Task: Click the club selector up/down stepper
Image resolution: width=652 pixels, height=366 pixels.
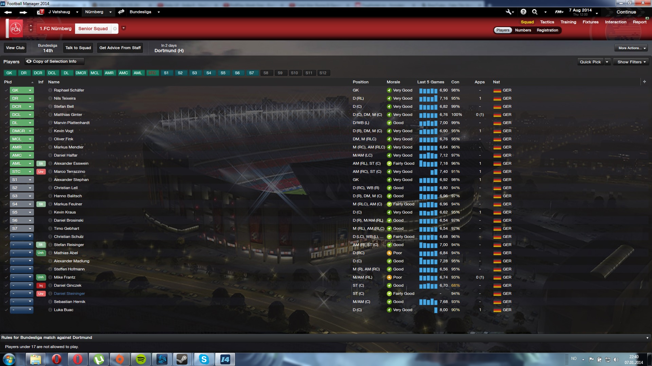Action: click(x=31, y=28)
